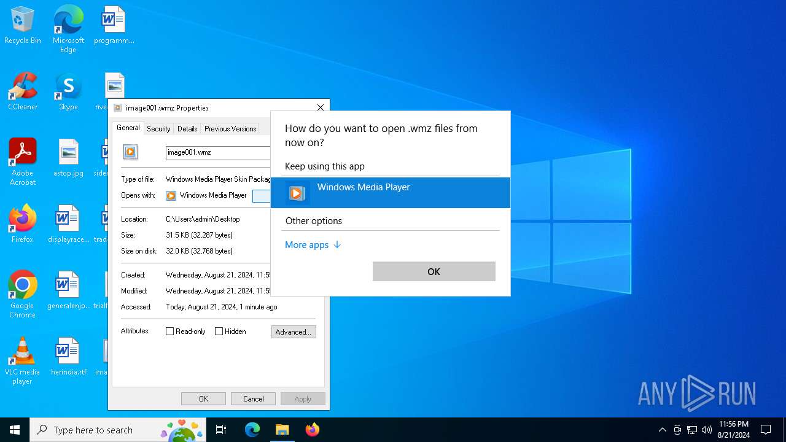
Task: Open the network status tray icon
Action: point(692,430)
